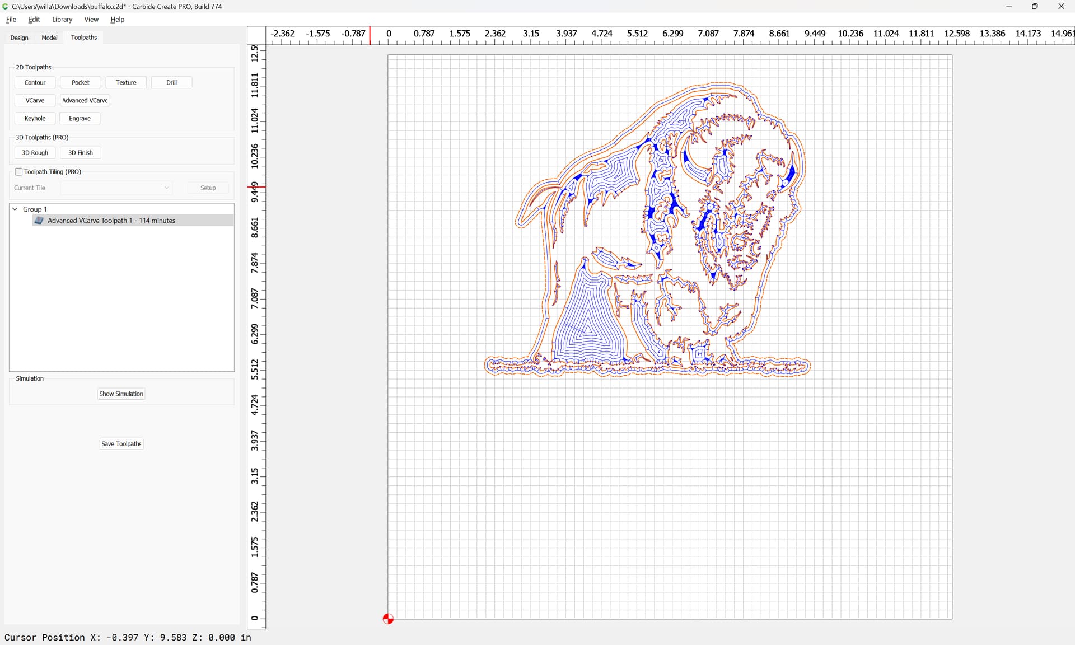Click the tiling Setup button
The width and height of the screenshot is (1075, 645).
[208, 188]
